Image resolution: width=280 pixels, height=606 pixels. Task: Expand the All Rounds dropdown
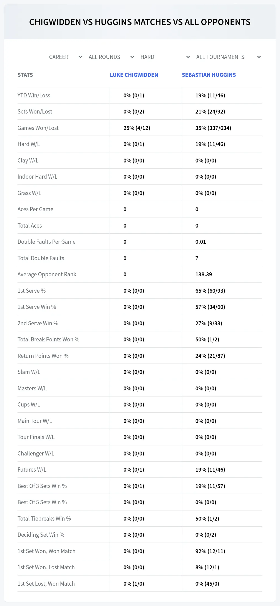tap(111, 57)
